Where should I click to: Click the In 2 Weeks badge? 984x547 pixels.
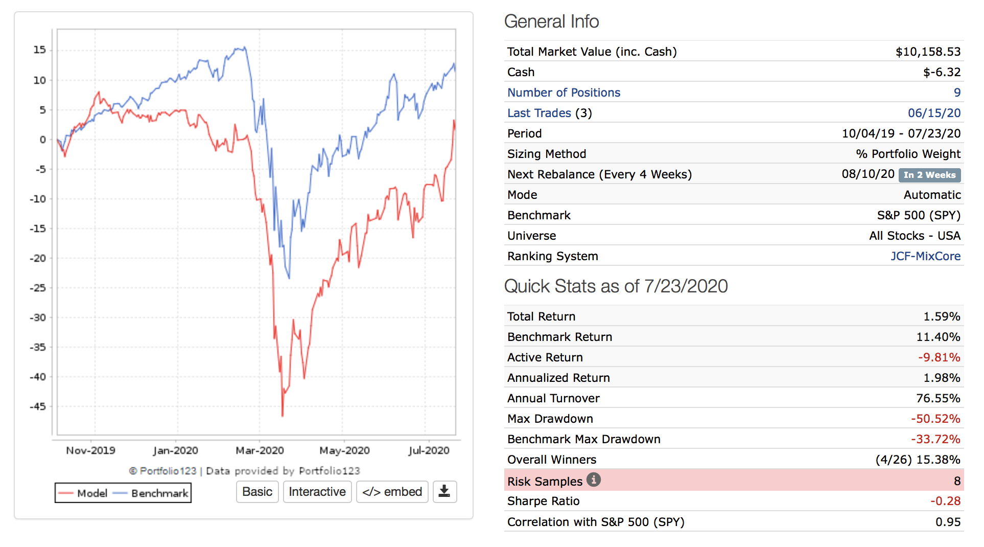(929, 175)
